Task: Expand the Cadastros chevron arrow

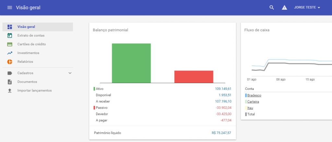Action: pos(70,73)
